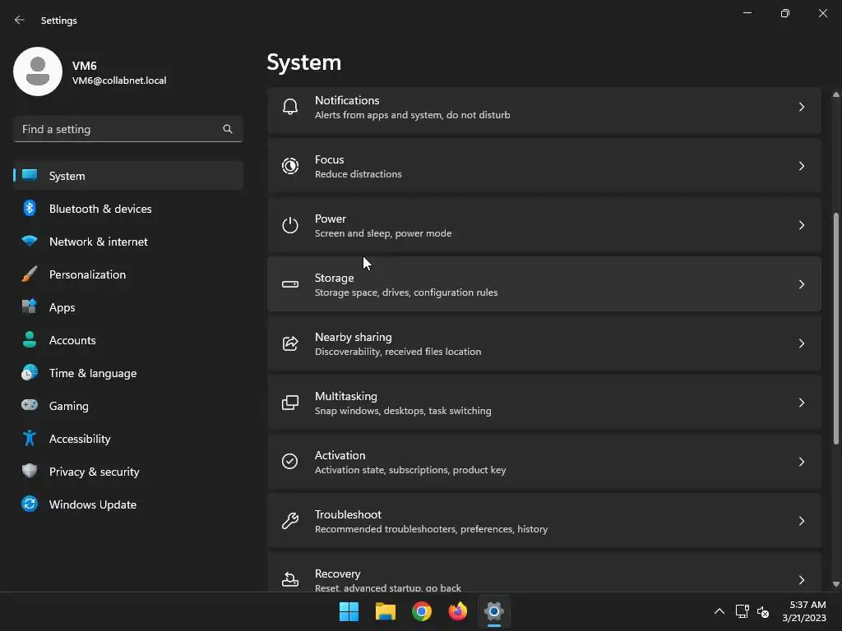Expand the Activation row chevron
Image resolution: width=842 pixels, height=631 pixels.
tap(801, 462)
